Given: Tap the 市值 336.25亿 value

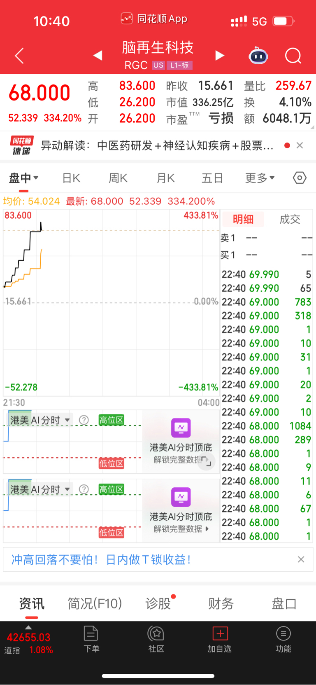Looking at the screenshot, I should coord(213,102).
